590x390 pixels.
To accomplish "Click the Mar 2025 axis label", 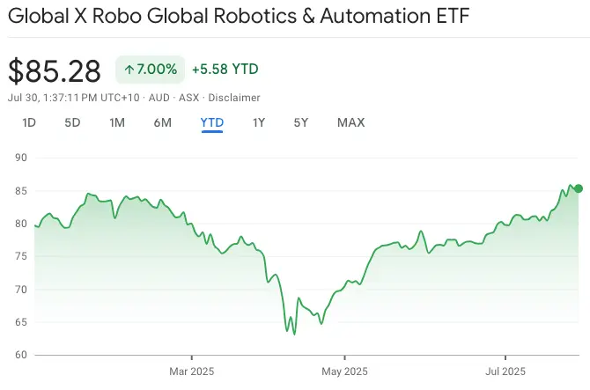I will click(191, 372).
